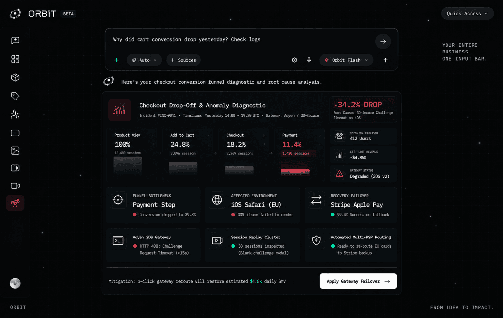This screenshot has width=503, height=318.
Task: Open the analytics activity sidebar icon
Action: click(x=15, y=114)
